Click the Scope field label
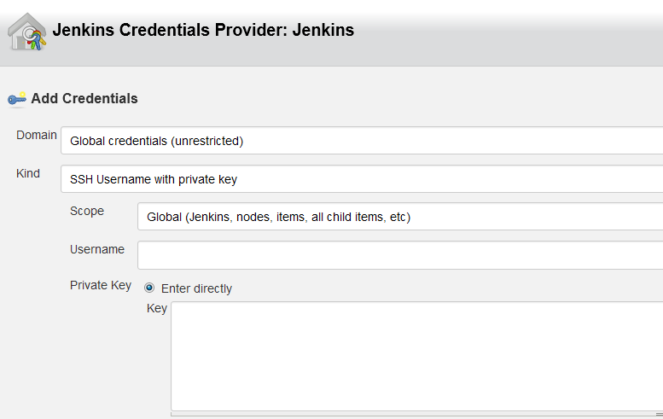The width and height of the screenshot is (663, 419). click(x=87, y=211)
